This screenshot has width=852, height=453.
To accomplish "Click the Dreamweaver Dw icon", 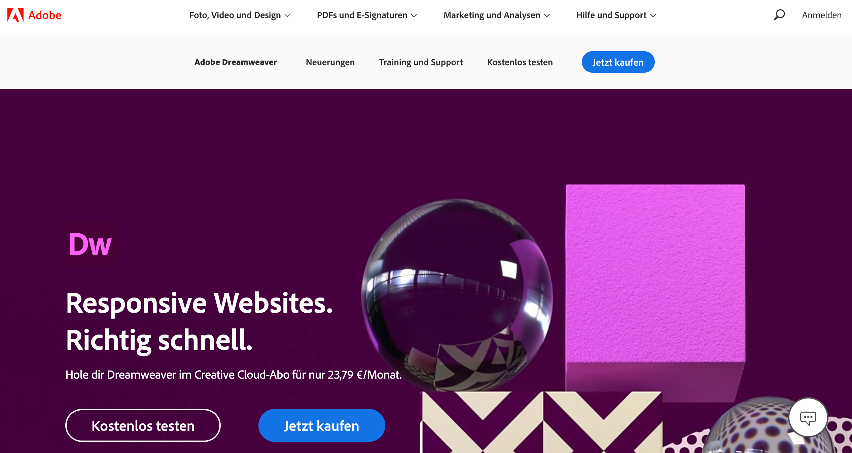I will tap(90, 245).
